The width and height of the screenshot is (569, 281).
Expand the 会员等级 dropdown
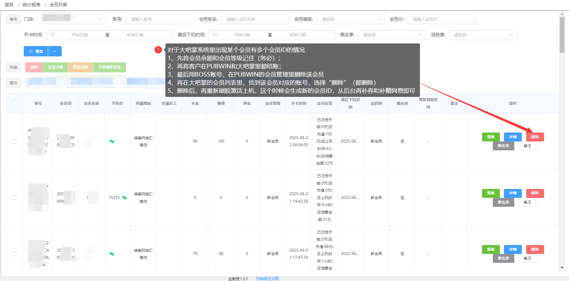[x=350, y=19]
